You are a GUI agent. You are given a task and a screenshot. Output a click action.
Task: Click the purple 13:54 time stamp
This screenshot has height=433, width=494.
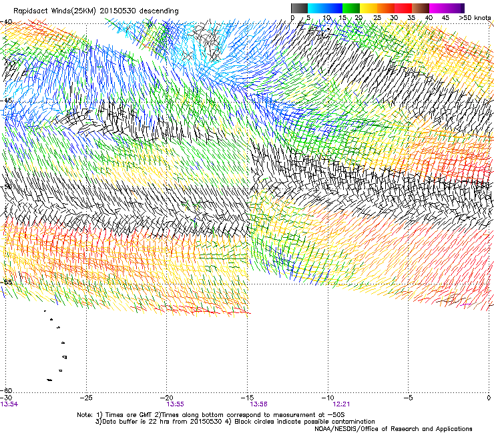click(x=9, y=404)
